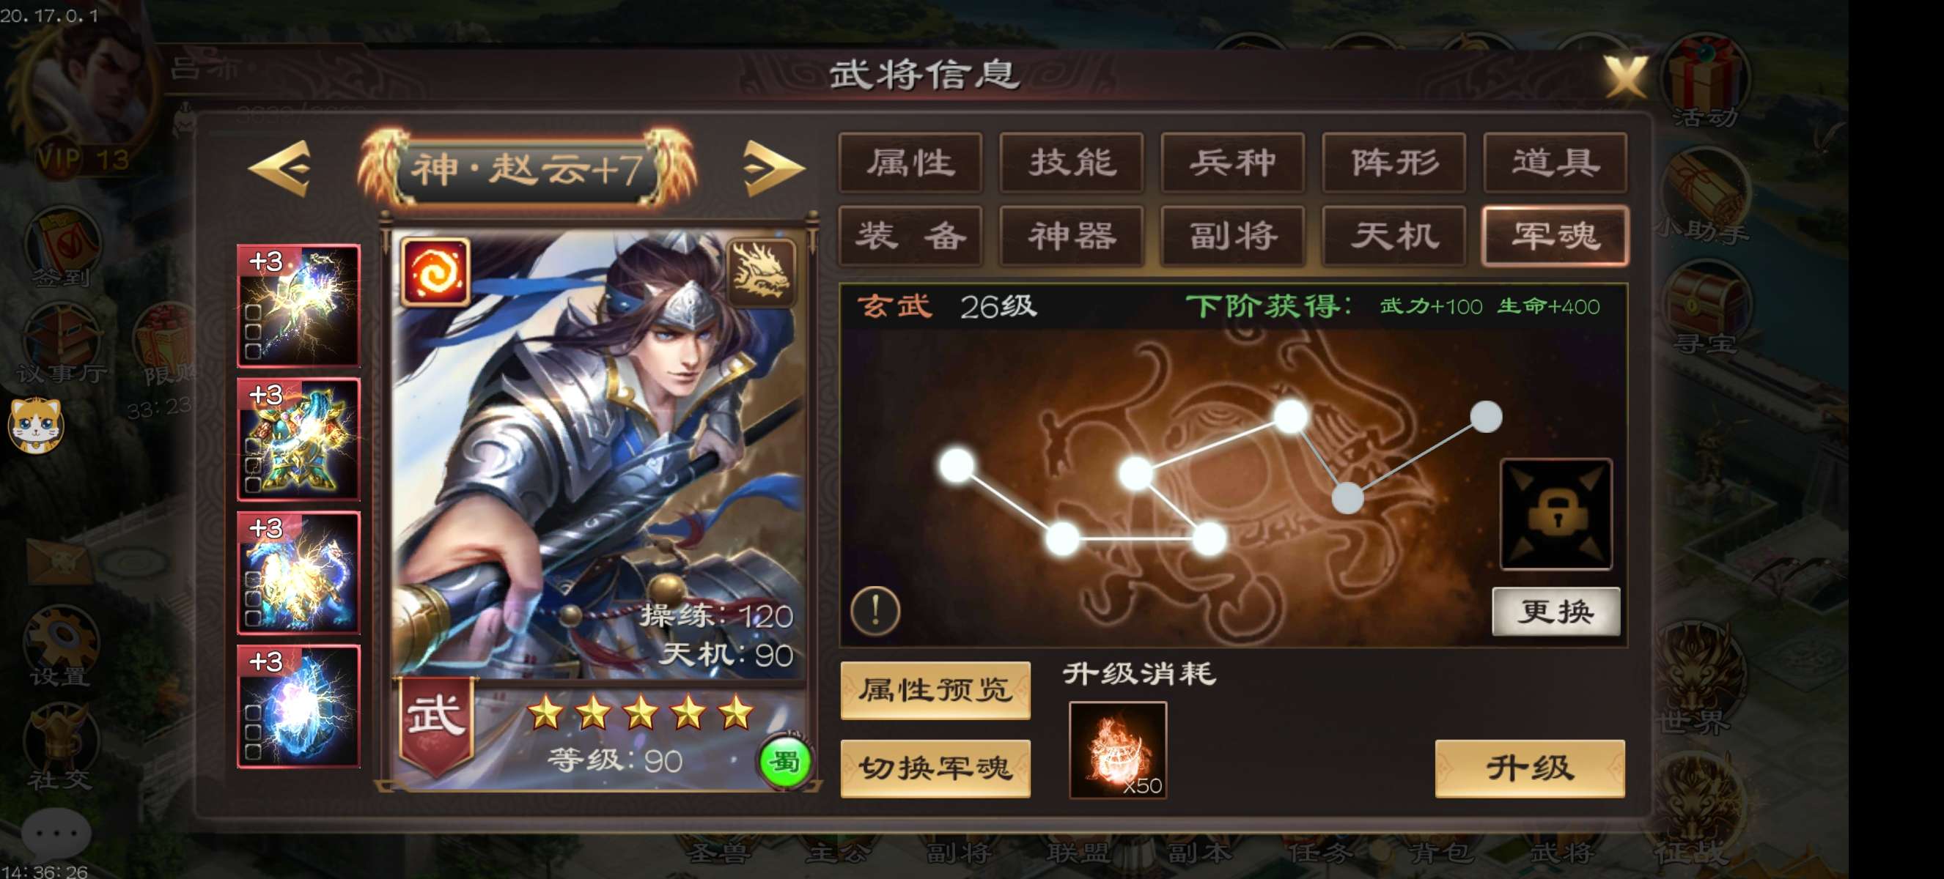The width and height of the screenshot is (1944, 879).
Task: Open the flame upgrade material icon x50
Action: click(1118, 750)
